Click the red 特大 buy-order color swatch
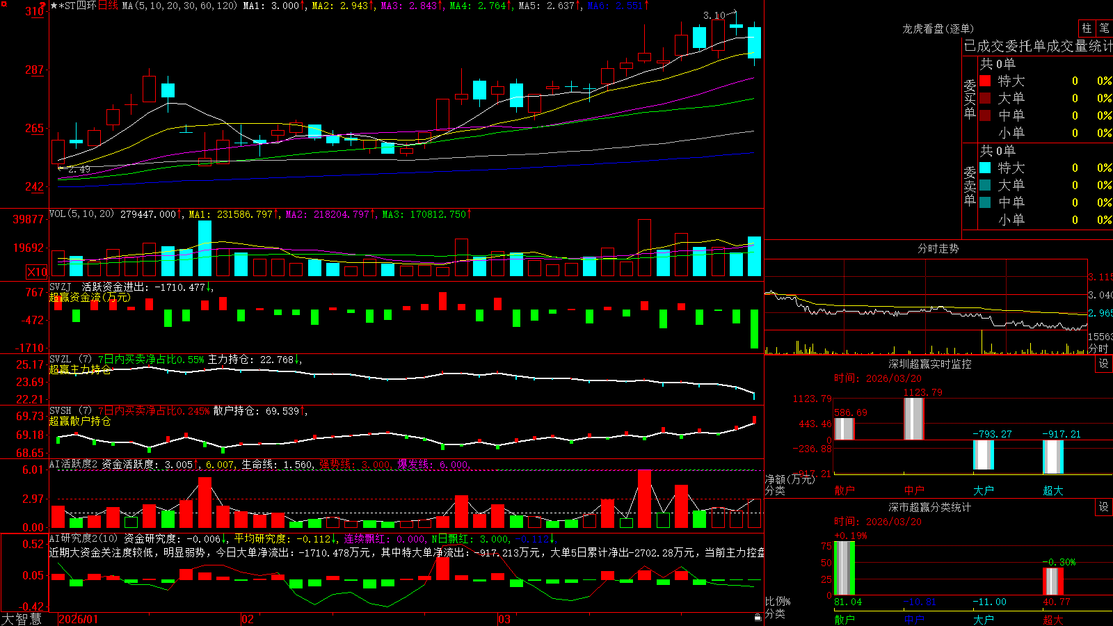This screenshot has height=626, width=1113. (985, 81)
